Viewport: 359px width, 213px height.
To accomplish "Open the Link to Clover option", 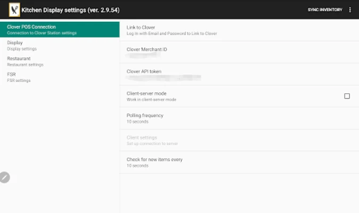I will click(239, 30).
